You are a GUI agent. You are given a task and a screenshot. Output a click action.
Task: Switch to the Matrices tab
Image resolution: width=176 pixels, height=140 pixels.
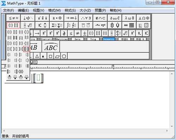click(x=62, y=39)
